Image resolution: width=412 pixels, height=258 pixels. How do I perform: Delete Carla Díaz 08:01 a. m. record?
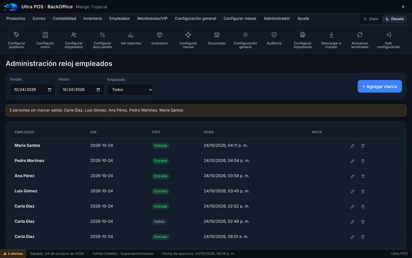363,237
